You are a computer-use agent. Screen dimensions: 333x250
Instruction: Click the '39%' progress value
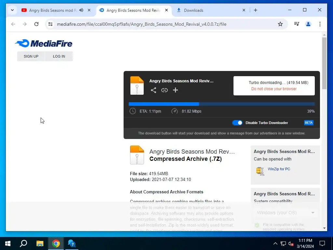point(311,111)
